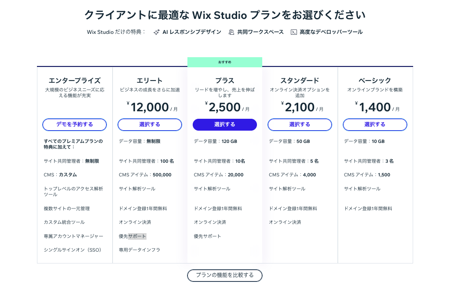Click the AI レスポンシブデザイン label
The height and width of the screenshot is (289, 458).
[x=192, y=32]
